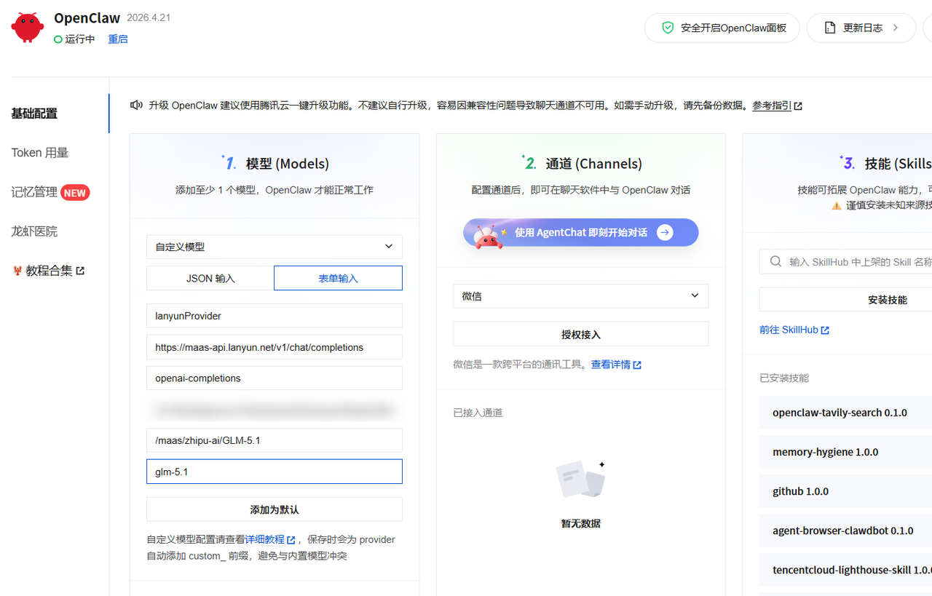932x596 pixels.
Task: Open the 基础配置 sidebar section
Action: 34,114
